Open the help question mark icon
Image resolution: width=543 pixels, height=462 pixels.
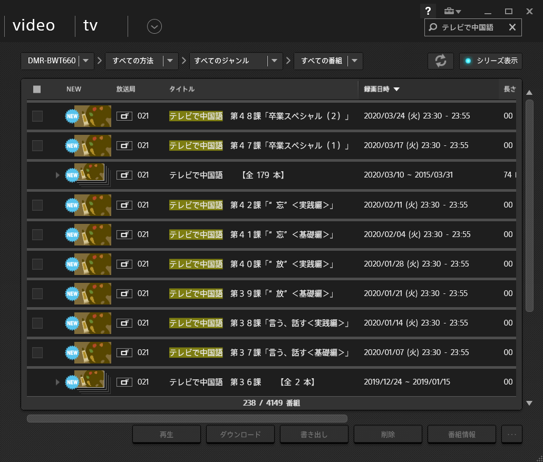pyautogui.click(x=428, y=11)
